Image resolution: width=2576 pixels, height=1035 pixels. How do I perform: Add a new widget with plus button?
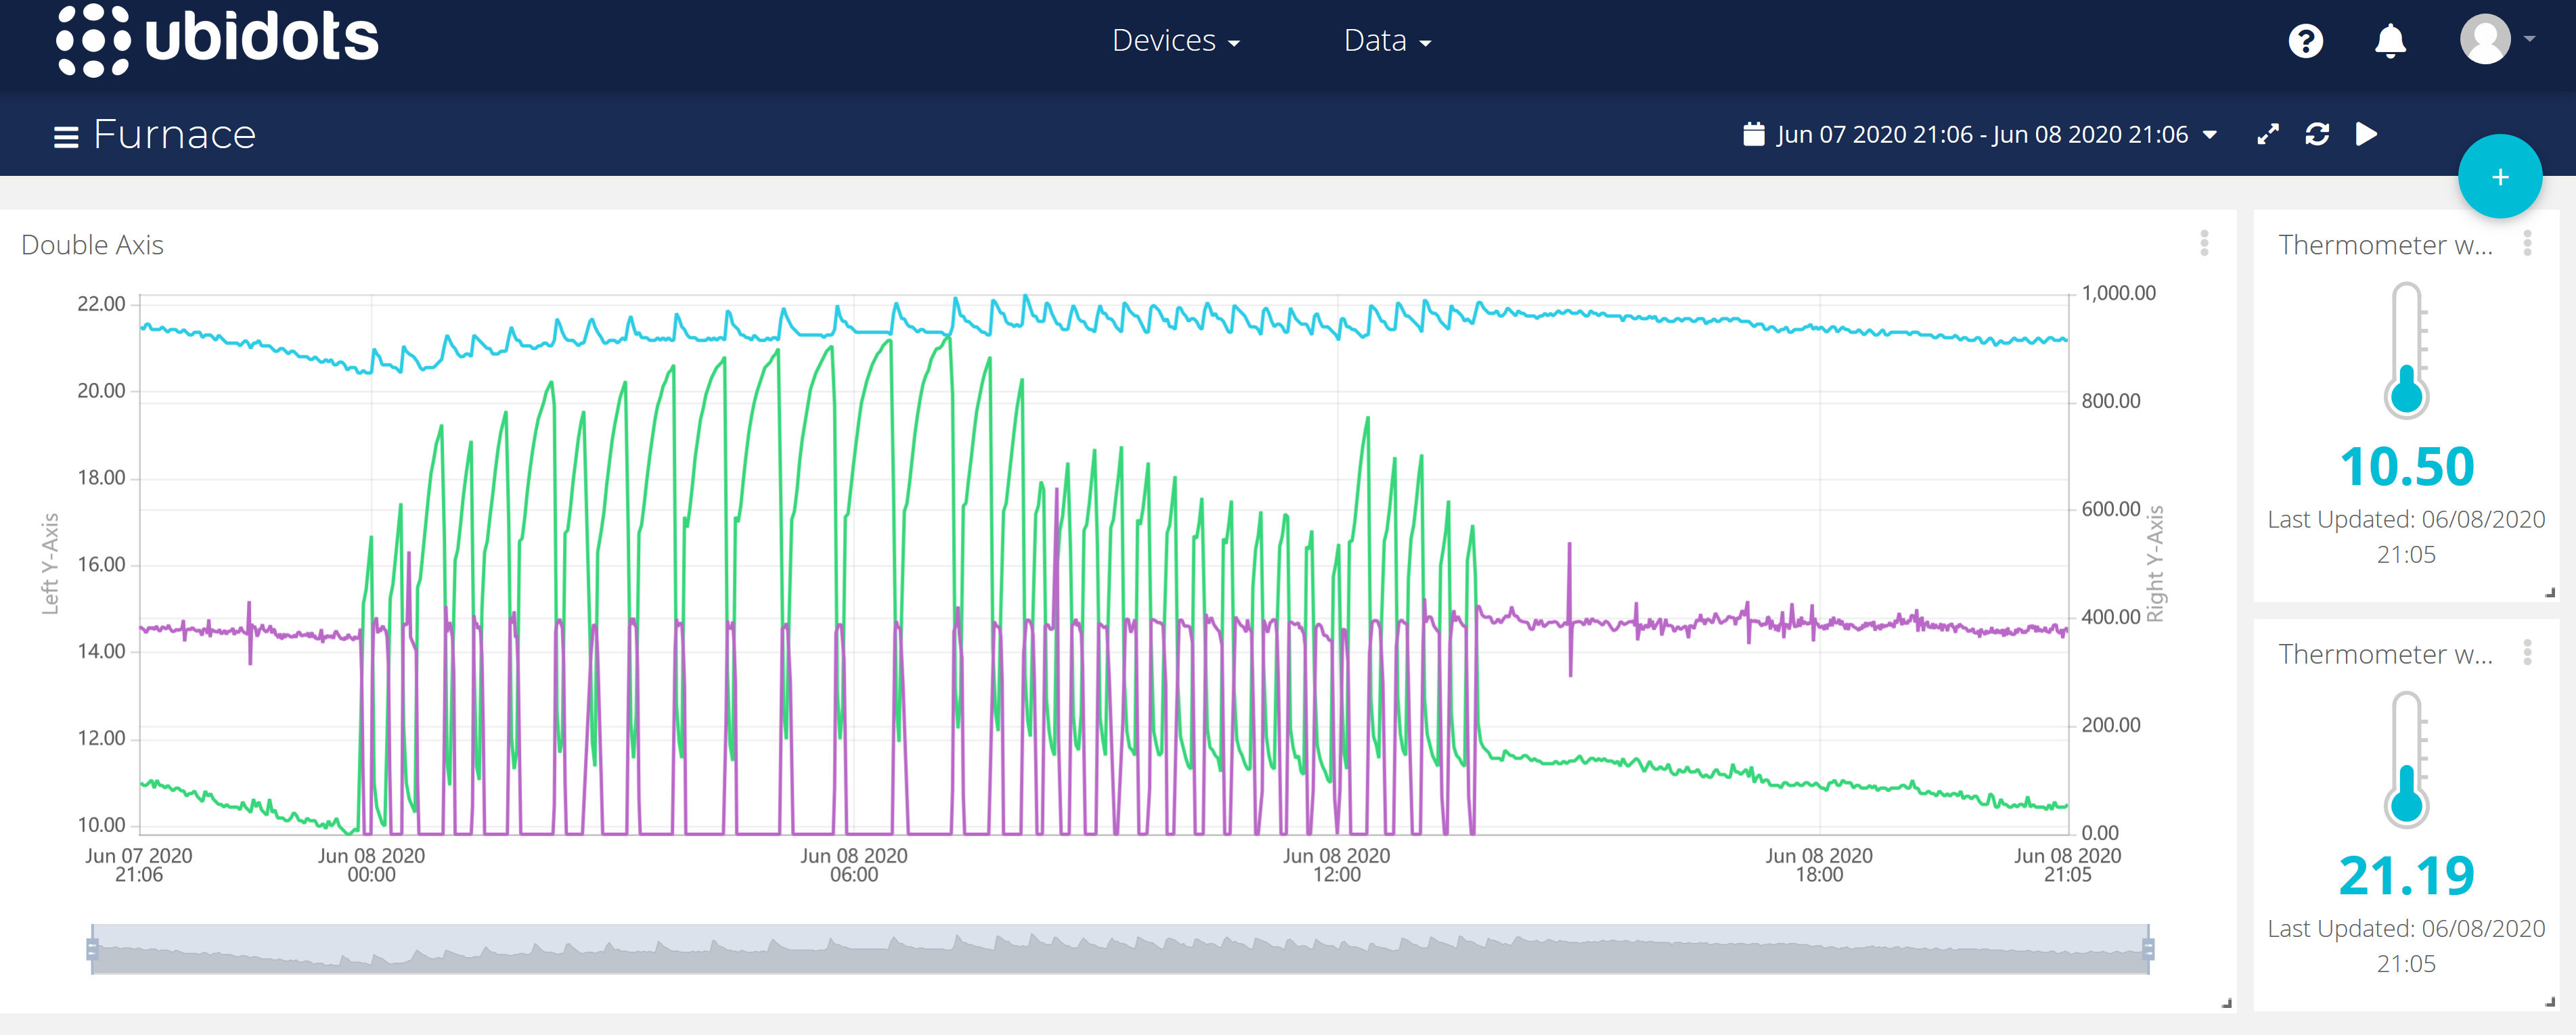click(x=2499, y=177)
